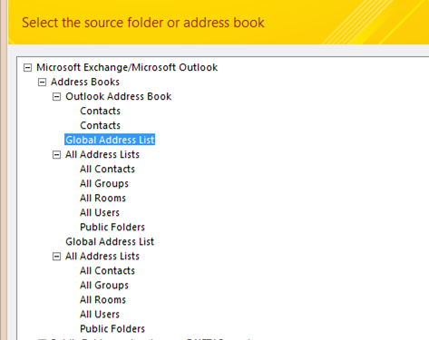
Task: Select Contacts directly above highlighted Global Address List
Action: tap(100, 125)
